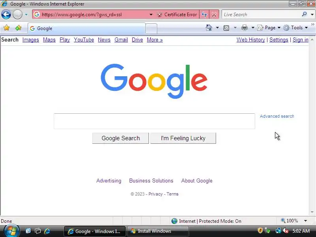316x237 pixels.
Task: Expand the Home button dropdown arrow
Action: coord(217,28)
